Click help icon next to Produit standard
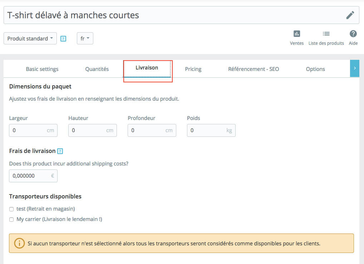This screenshot has height=264, width=364. (63, 39)
